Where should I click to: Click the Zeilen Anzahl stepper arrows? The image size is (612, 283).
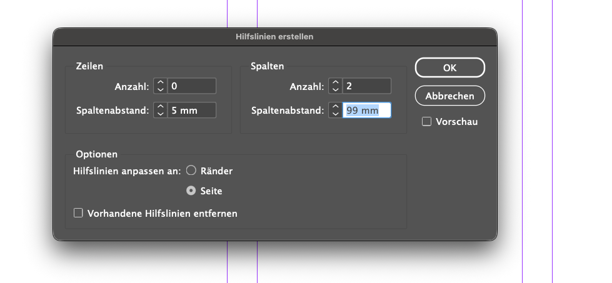click(160, 86)
